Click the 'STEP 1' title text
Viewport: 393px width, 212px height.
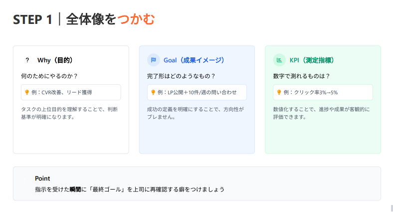[32, 19]
